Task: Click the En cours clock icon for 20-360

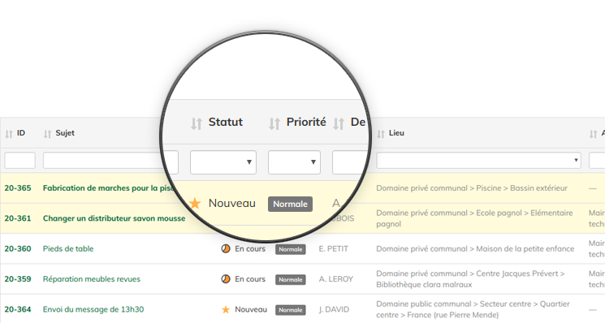Action: pos(226,248)
